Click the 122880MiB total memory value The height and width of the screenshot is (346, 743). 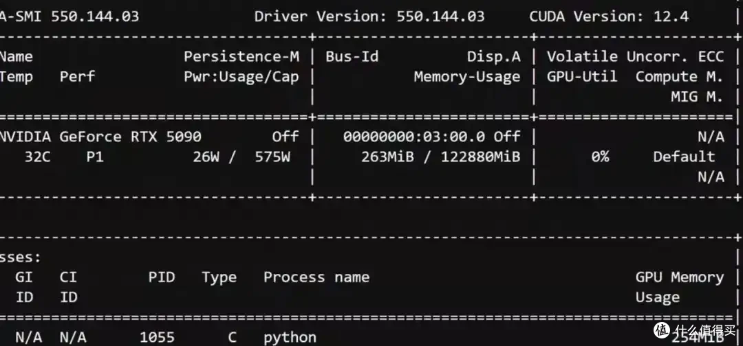[x=480, y=157]
